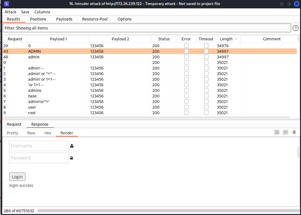Tick Timeout checkbox for request 29
This screenshot has height=215, width=301.
pyautogui.click(x=206, y=46)
